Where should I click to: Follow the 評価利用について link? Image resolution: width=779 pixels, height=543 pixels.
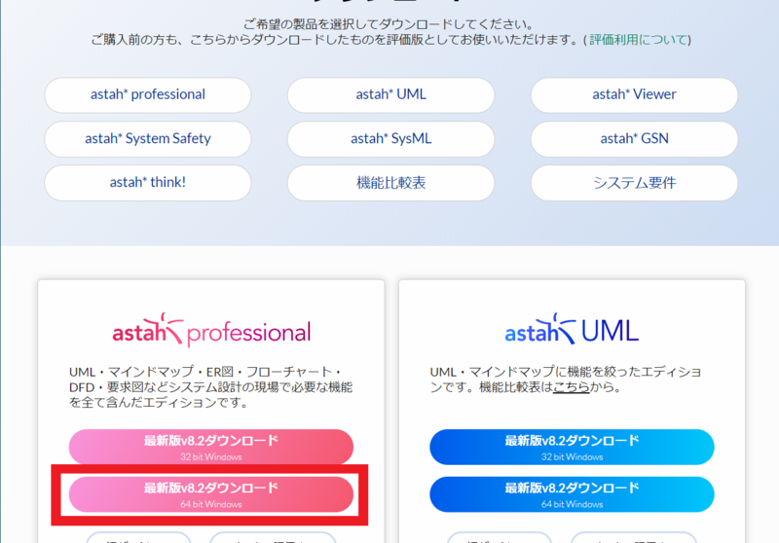(x=639, y=40)
